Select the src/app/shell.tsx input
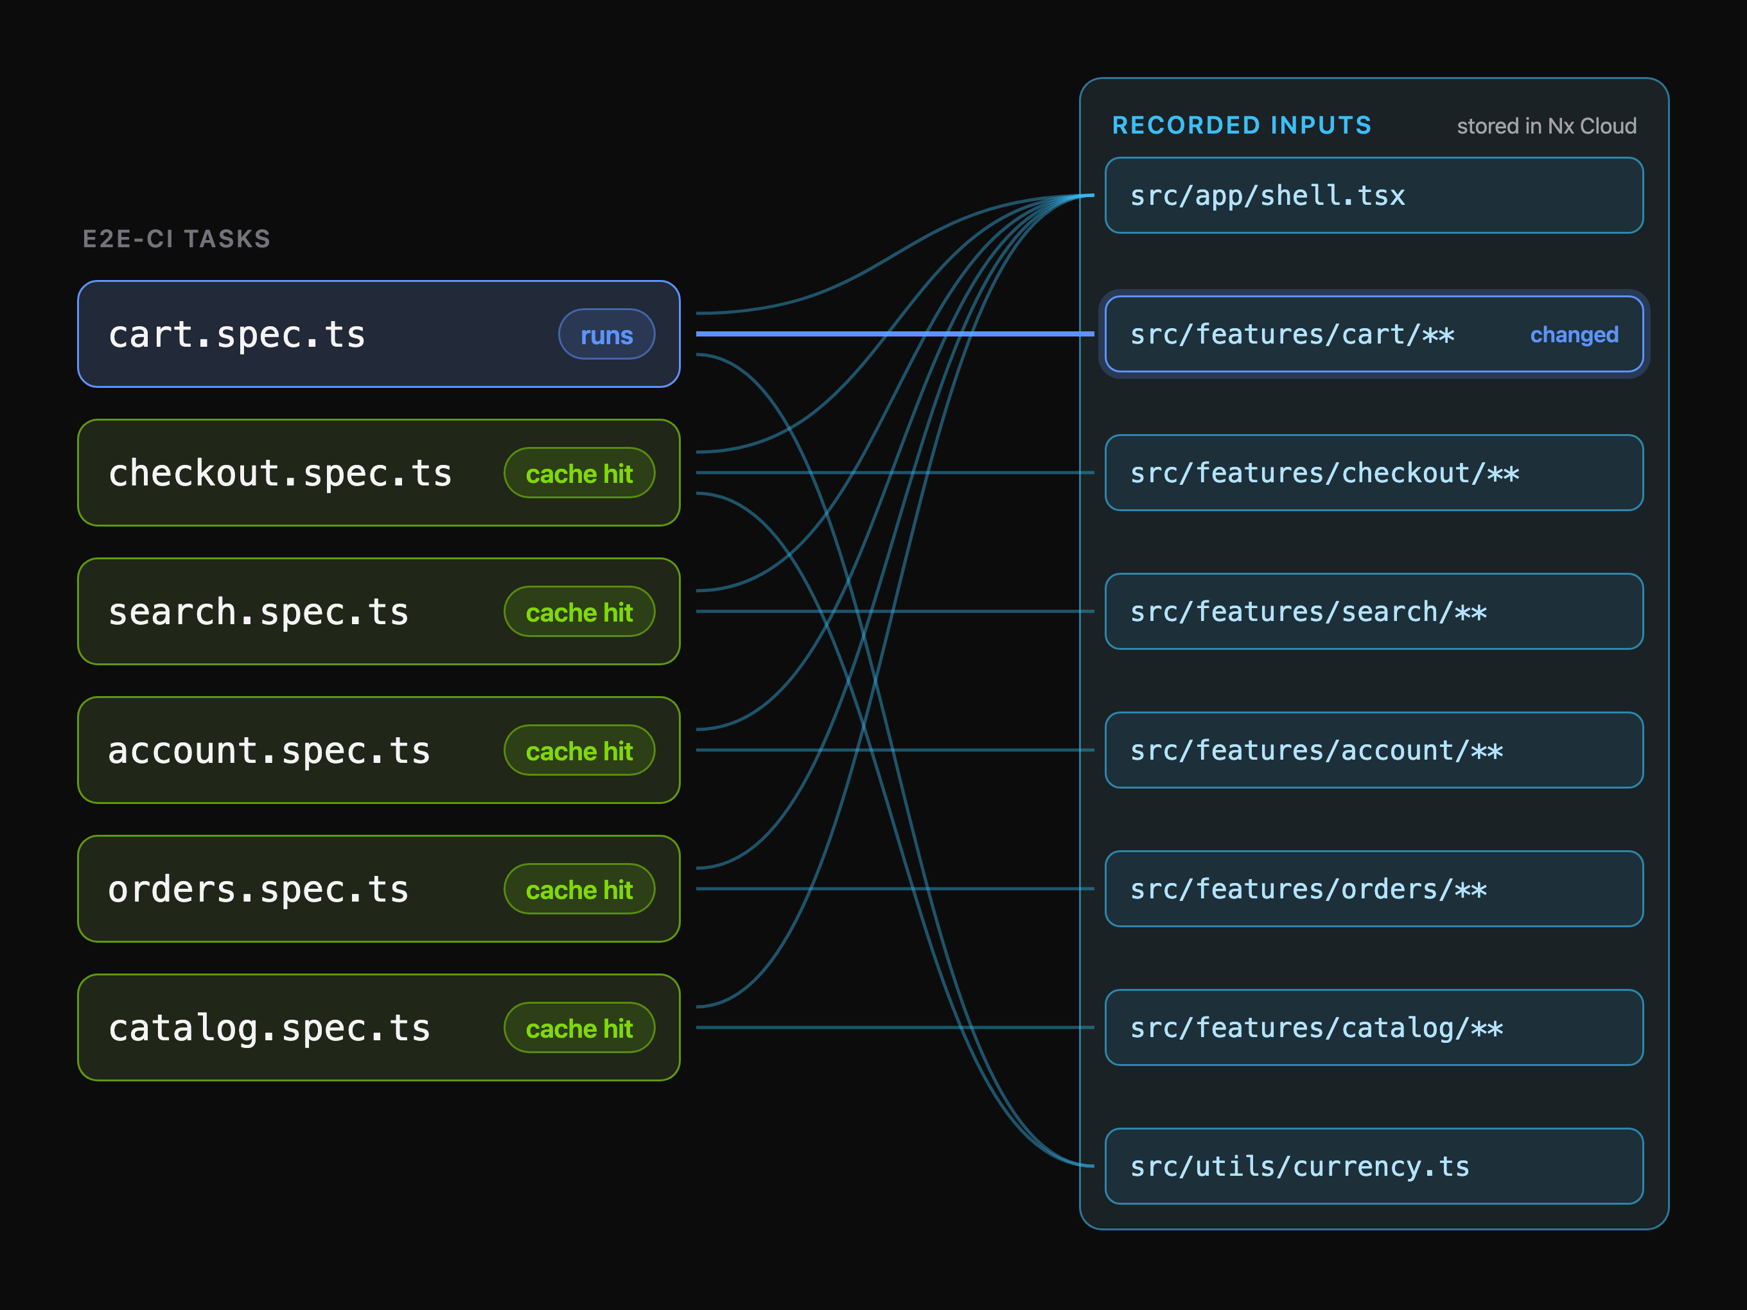The image size is (1747, 1310). 1374,195
